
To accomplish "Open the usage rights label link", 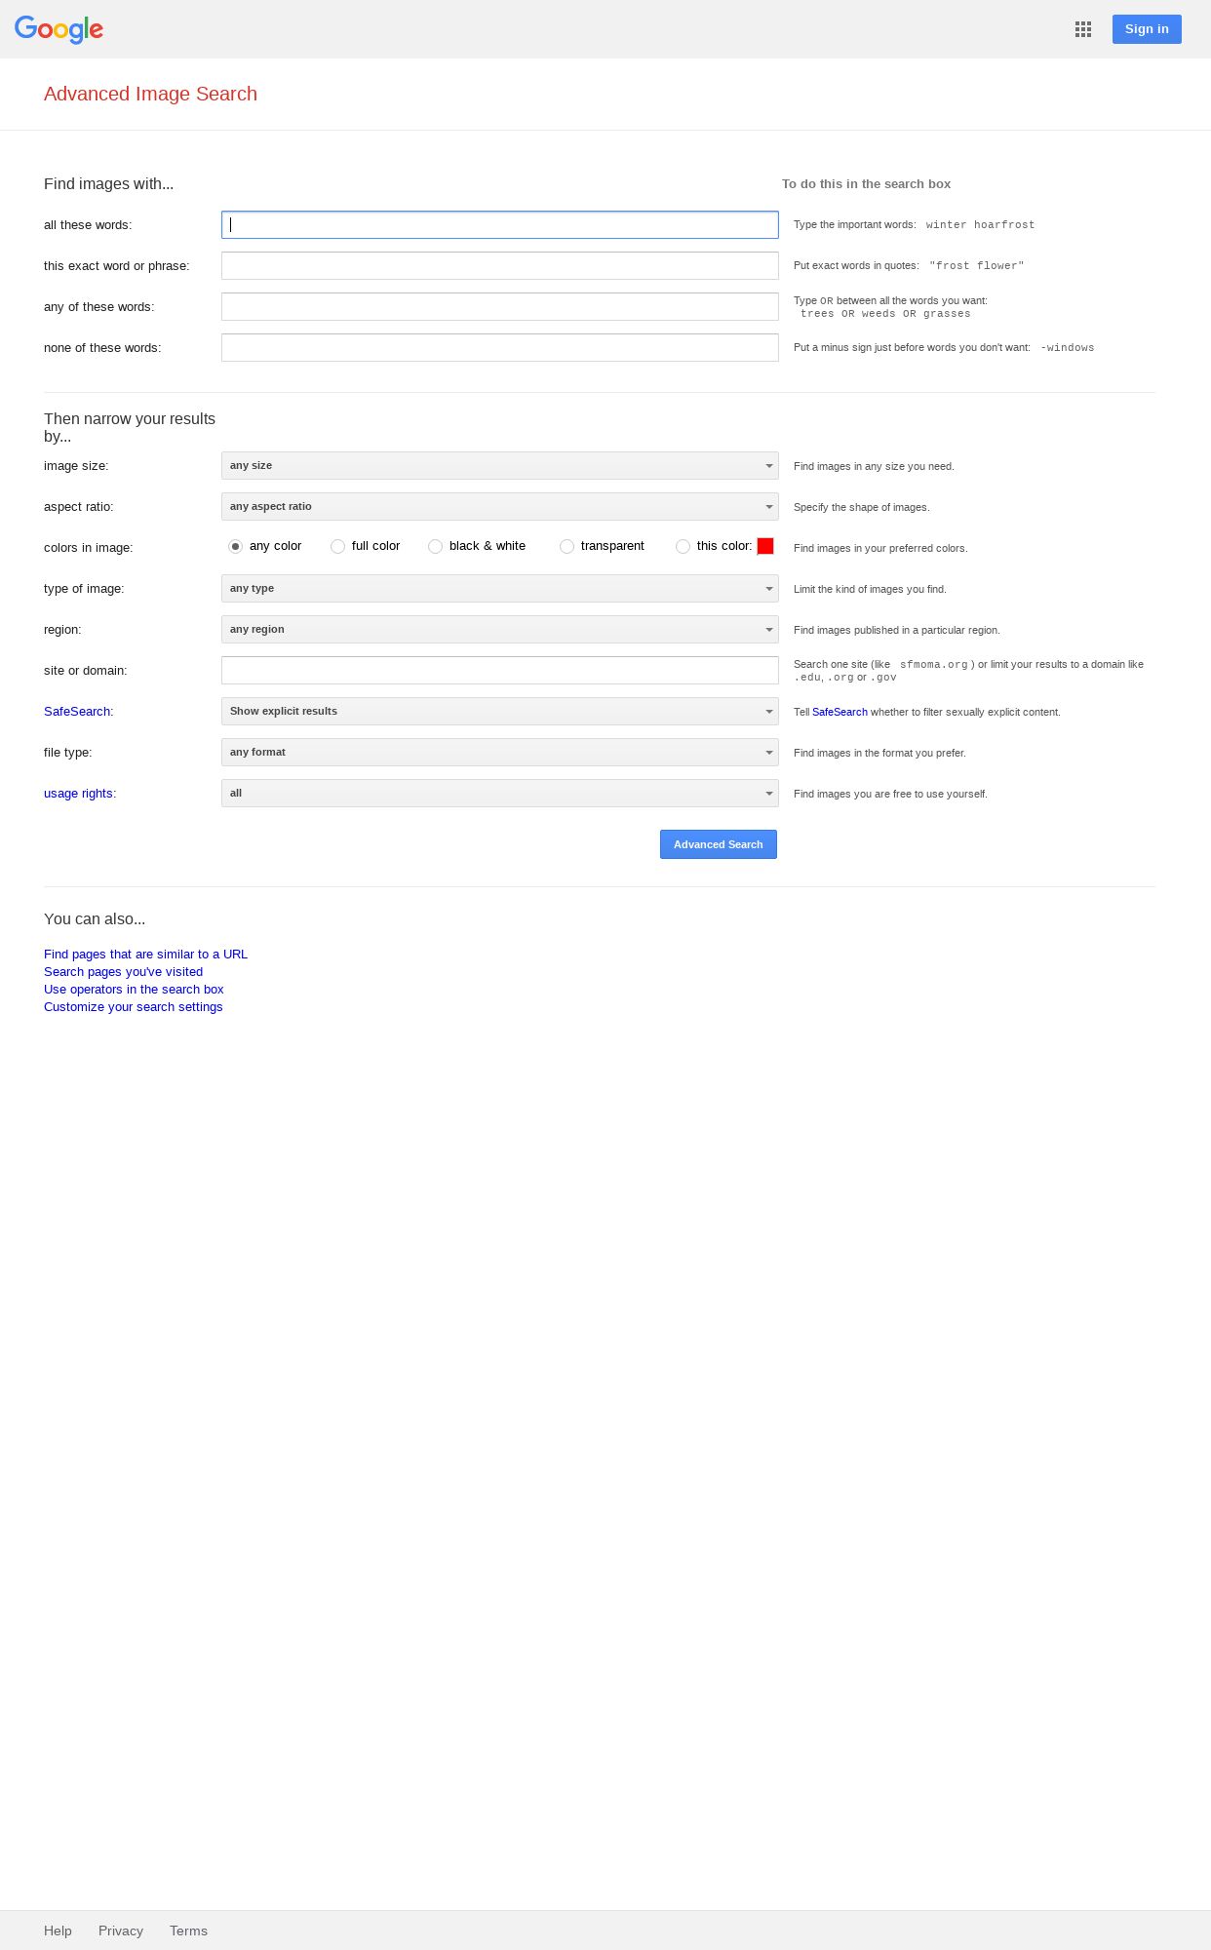I will tap(79, 794).
